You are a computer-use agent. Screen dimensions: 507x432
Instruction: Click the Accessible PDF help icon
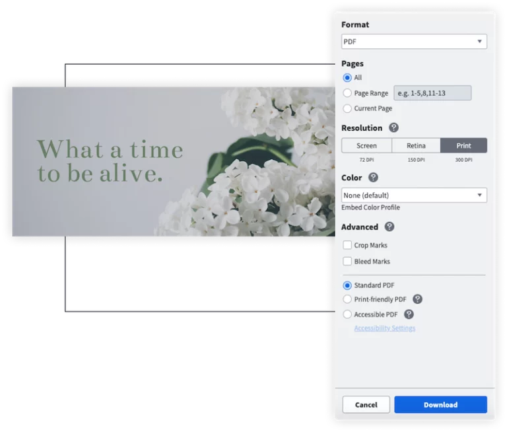pos(409,314)
